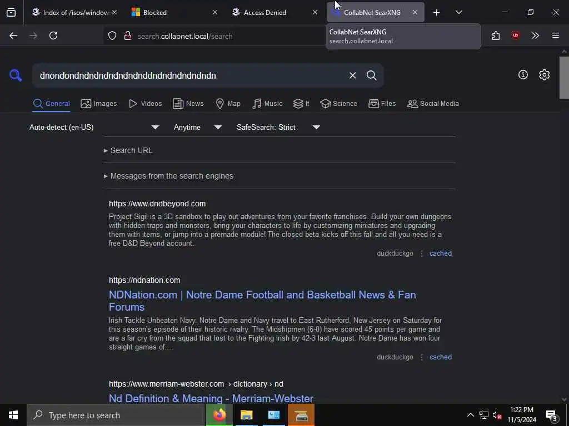Image resolution: width=569 pixels, height=426 pixels.
Task: Select the Social Media search category
Action: click(x=432, y=104)
